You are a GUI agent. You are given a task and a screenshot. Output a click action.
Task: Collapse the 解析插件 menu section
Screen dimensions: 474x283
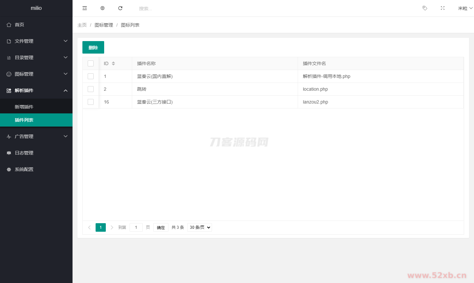tap(36, 90)
